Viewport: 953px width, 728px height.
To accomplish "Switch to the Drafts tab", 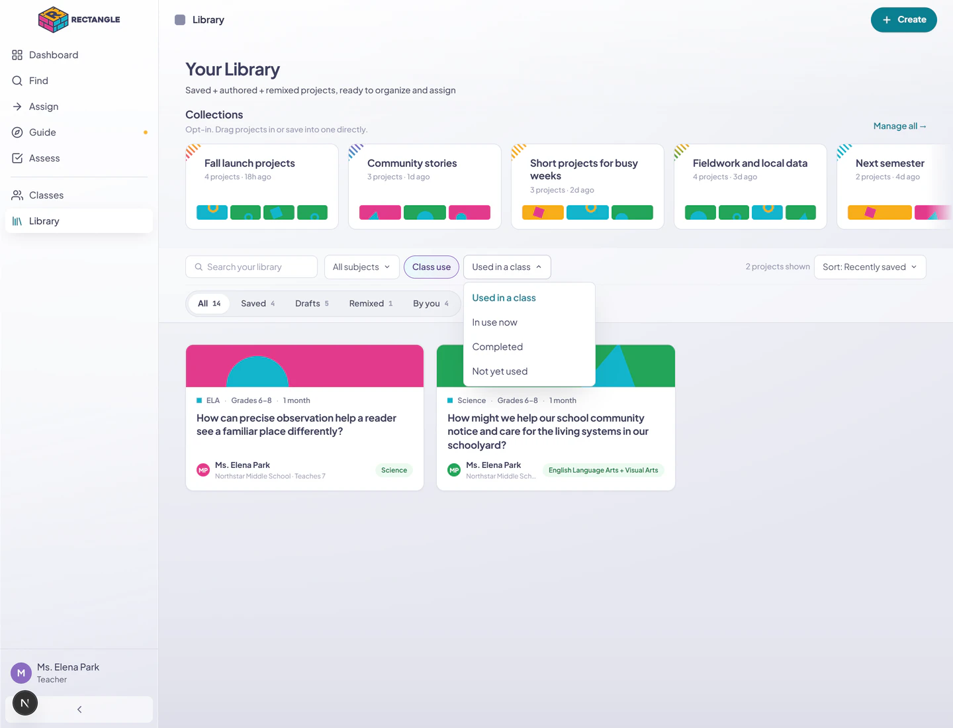I will click(x=312, y=304).
